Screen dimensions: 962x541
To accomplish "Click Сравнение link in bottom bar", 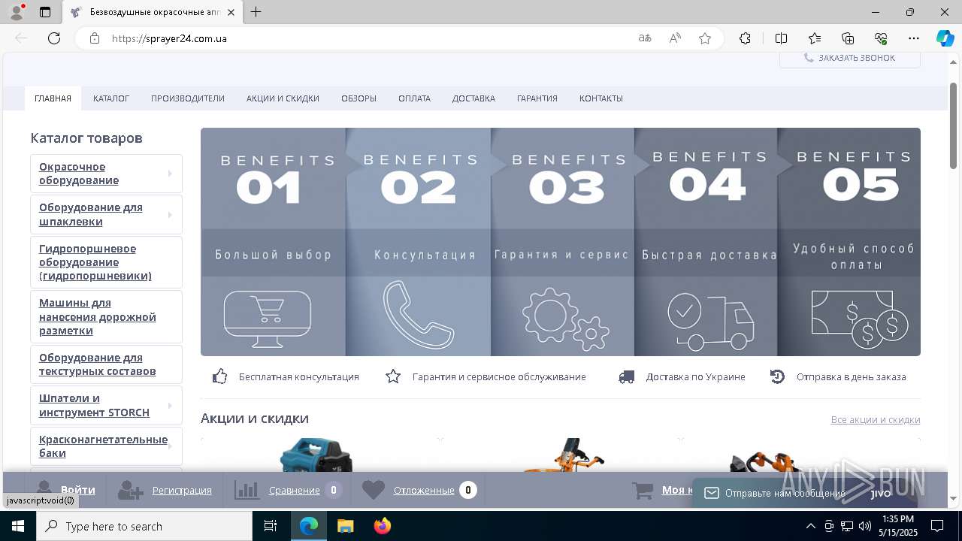I will 295,491.
